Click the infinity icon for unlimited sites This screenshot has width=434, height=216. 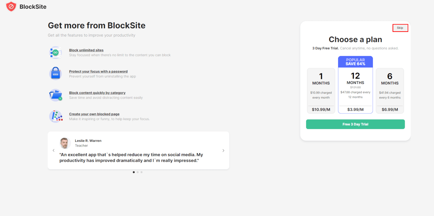tap(55, 52)
